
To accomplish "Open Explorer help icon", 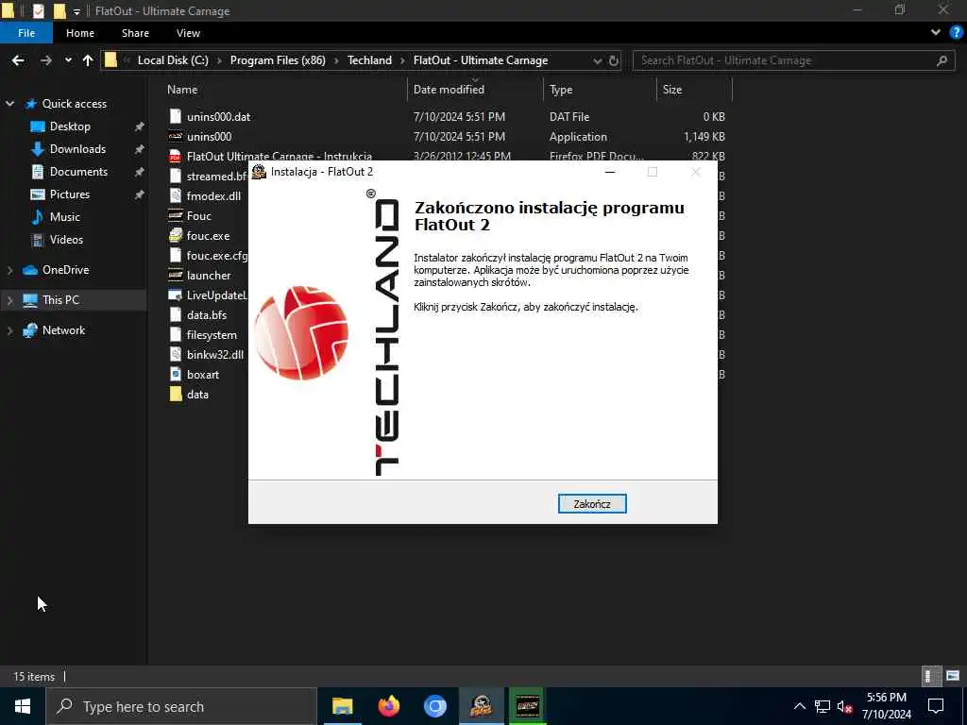I will [x=956, y=33].
